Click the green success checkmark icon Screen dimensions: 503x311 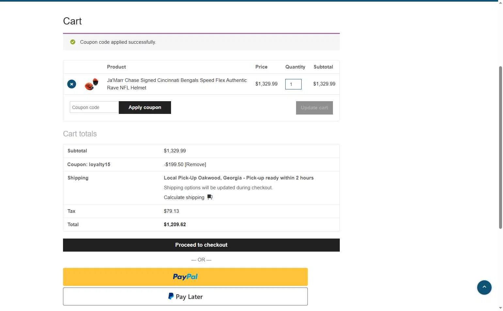click(x=73, y=42)
